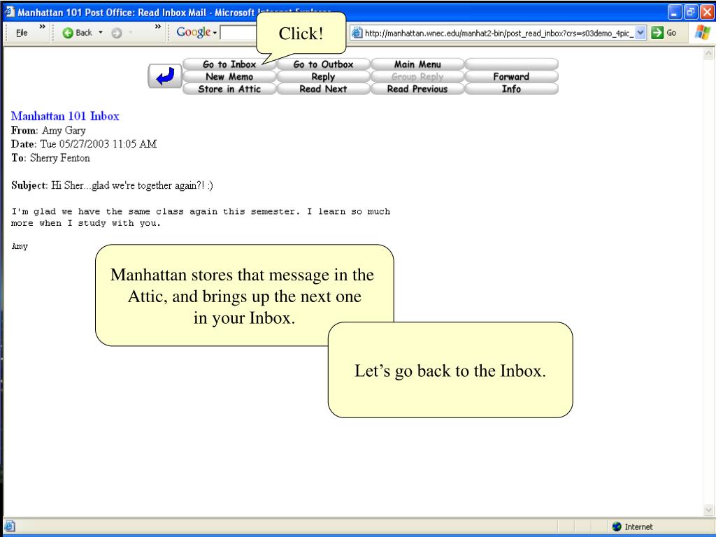Viewport: 716px width, 537px height.
Task: Go to Inbox
Action: pyautogui.click(x=229, y=64)
